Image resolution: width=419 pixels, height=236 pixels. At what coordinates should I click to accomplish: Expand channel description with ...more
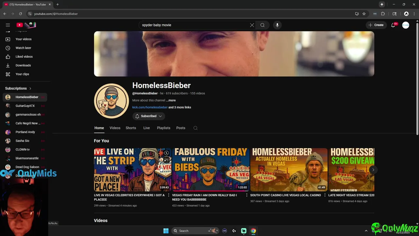[171, 100]
